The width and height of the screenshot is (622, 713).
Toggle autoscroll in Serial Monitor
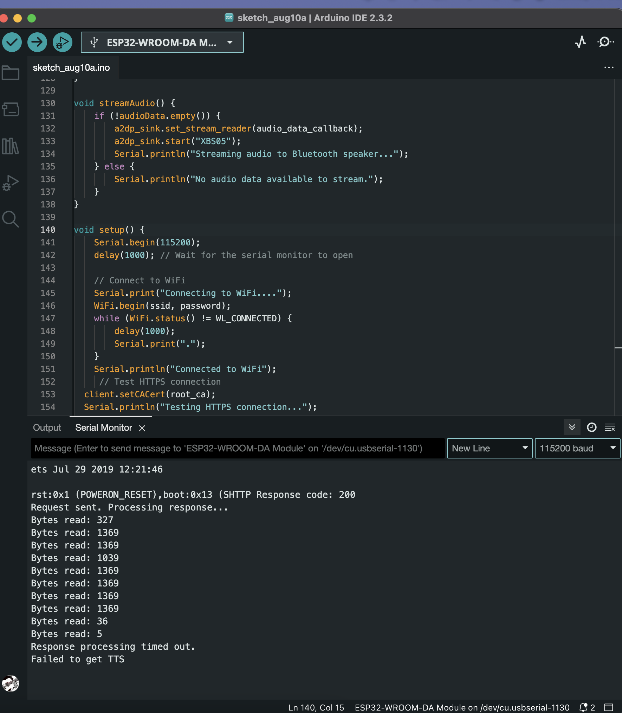[572, 427]
